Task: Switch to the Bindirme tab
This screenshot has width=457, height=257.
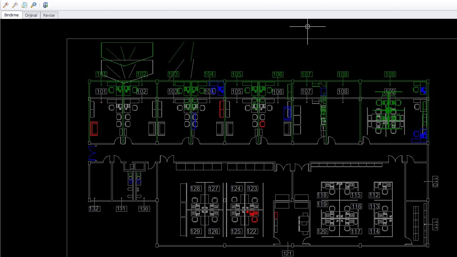Action: (x=11, y=15)
